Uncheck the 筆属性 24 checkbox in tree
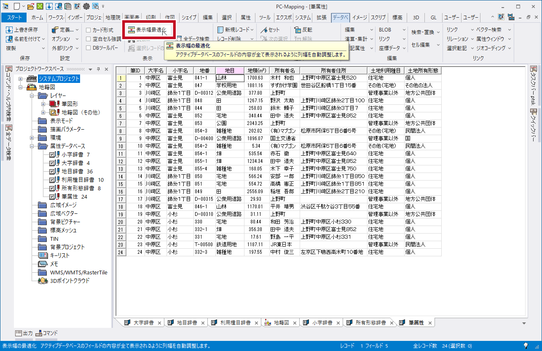 point(52,197)
